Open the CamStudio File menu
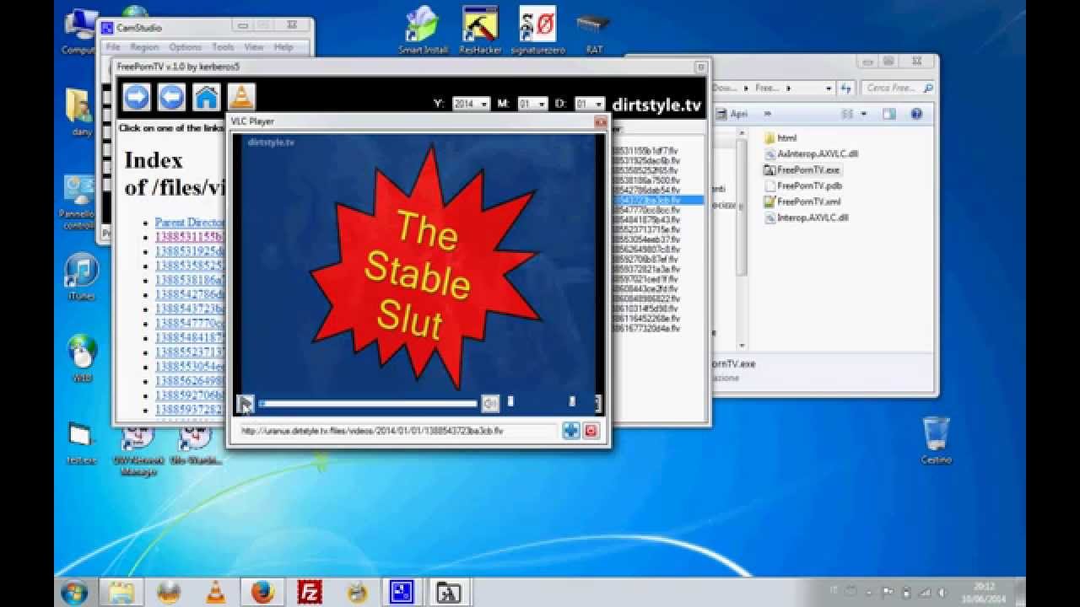Image resolution: width=1080 pixels, height=607 pixels. [113, 47]
